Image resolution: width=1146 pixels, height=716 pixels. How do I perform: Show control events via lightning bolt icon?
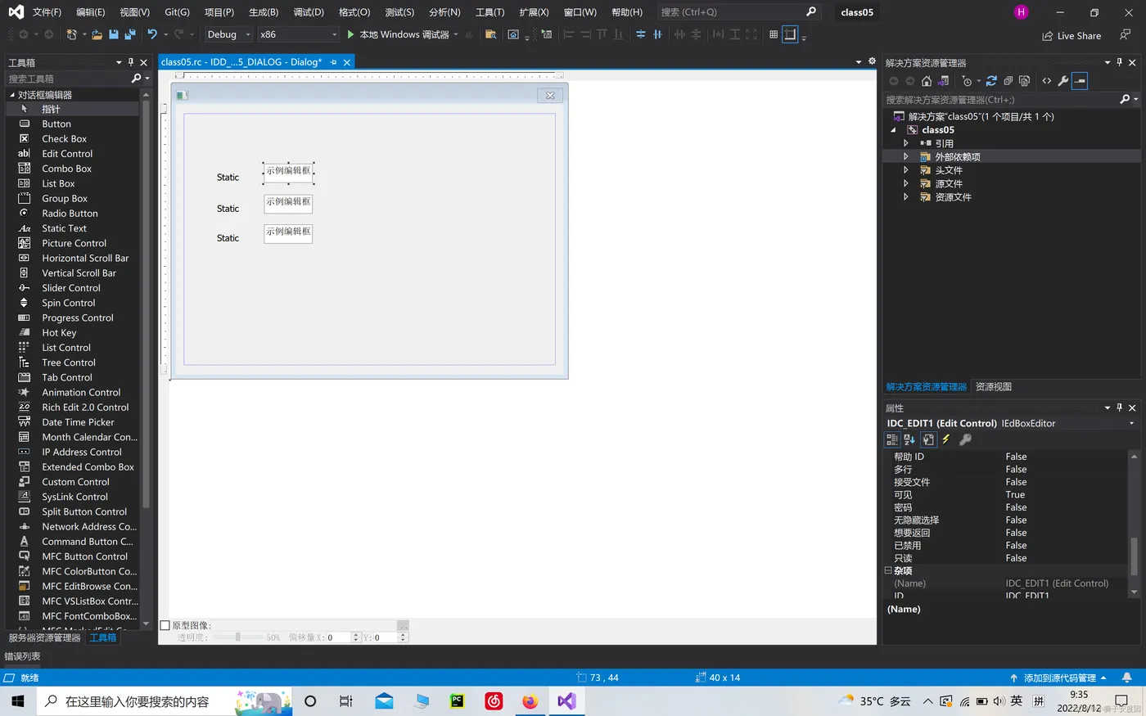[x=946, y=439]
